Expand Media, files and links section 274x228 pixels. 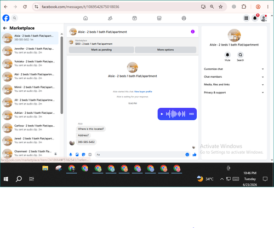234,85
